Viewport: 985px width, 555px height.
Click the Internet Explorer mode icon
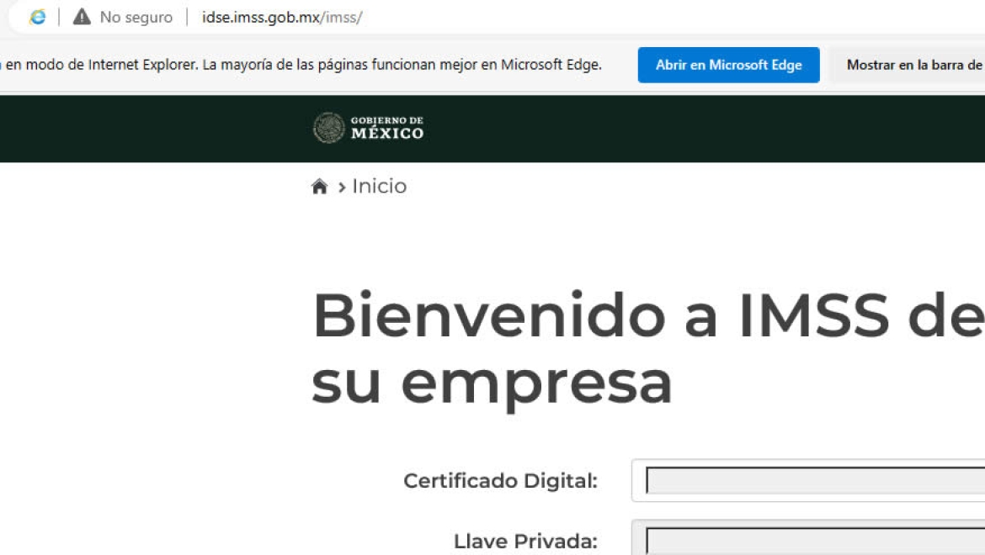tap(38, 17)
